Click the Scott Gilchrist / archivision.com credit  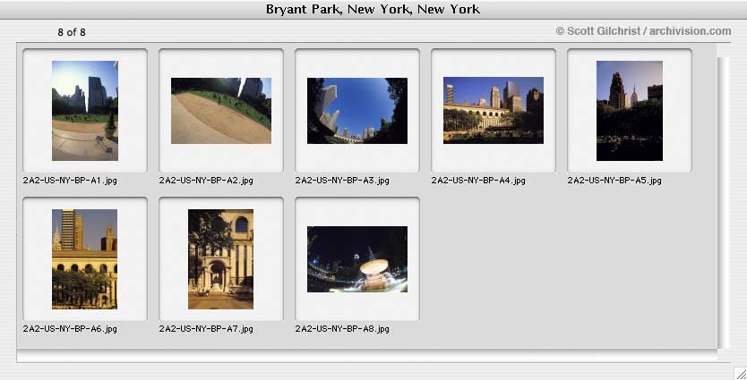644,31
